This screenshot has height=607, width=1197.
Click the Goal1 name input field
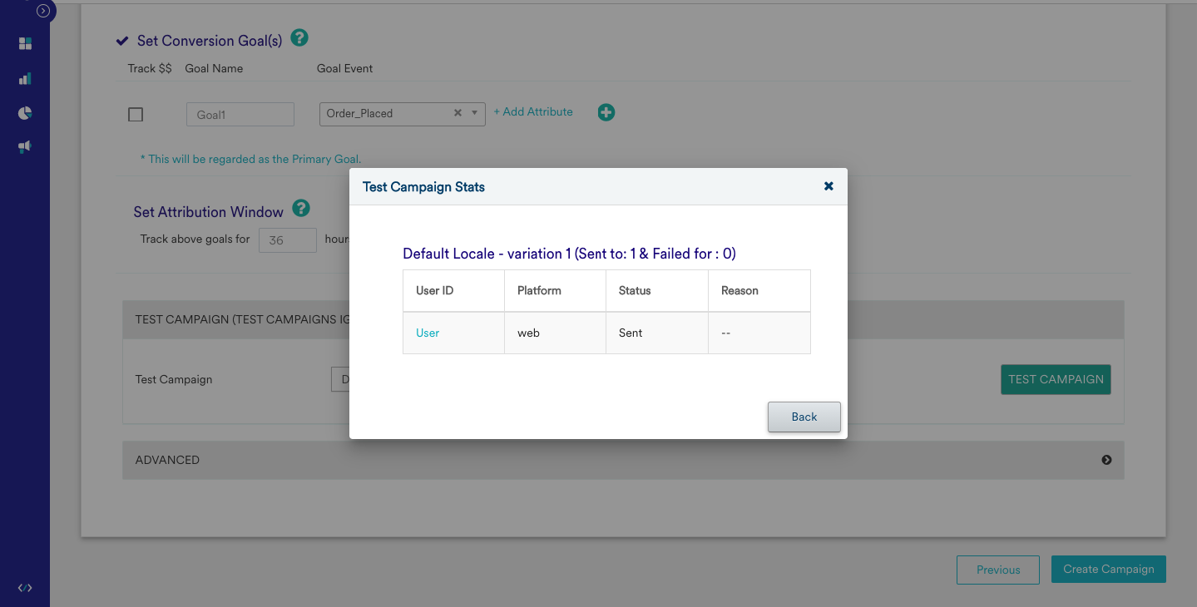click(x=240, y=115)
